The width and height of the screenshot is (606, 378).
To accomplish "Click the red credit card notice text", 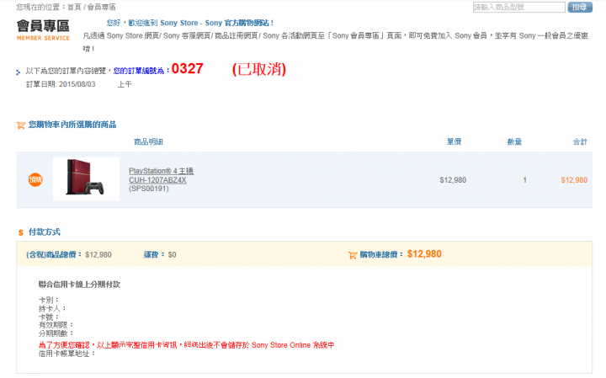I will coord(186,345).
